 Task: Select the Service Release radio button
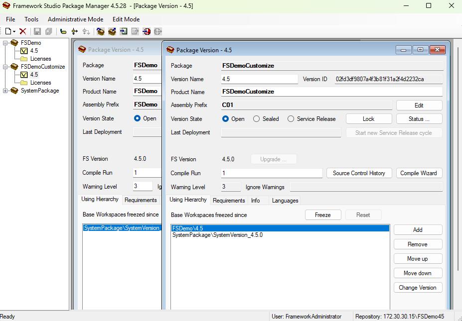click(x=291, y=119)
